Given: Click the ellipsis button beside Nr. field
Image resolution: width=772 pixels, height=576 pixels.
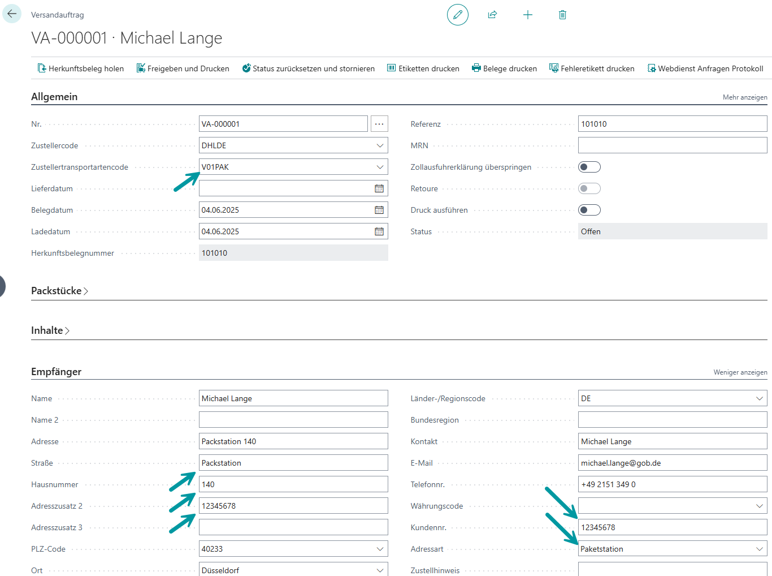Looking at the screenshot, I should coord(379,124).
